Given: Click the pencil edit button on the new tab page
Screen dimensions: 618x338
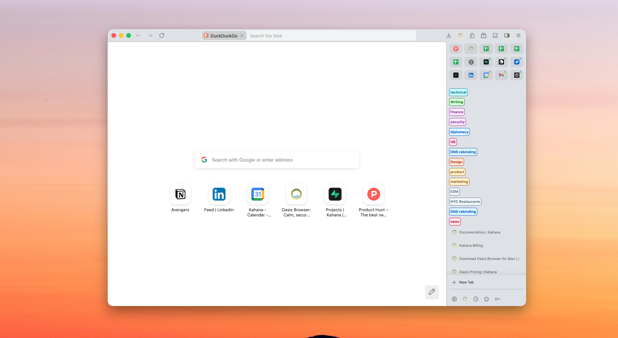Looking at the screenshot, I should (432, 292).
